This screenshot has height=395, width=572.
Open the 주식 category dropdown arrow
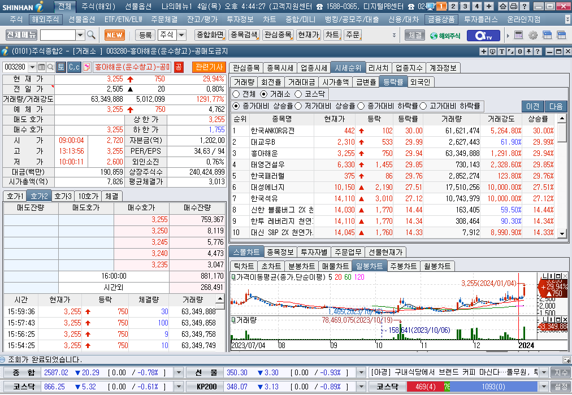181,35
